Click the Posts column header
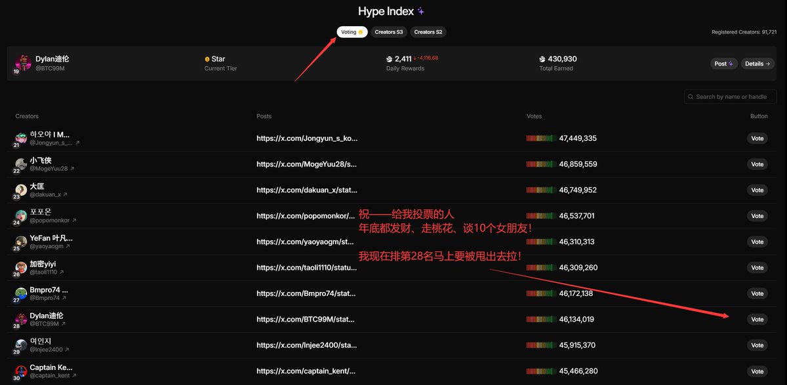 [x=264, y=116]
